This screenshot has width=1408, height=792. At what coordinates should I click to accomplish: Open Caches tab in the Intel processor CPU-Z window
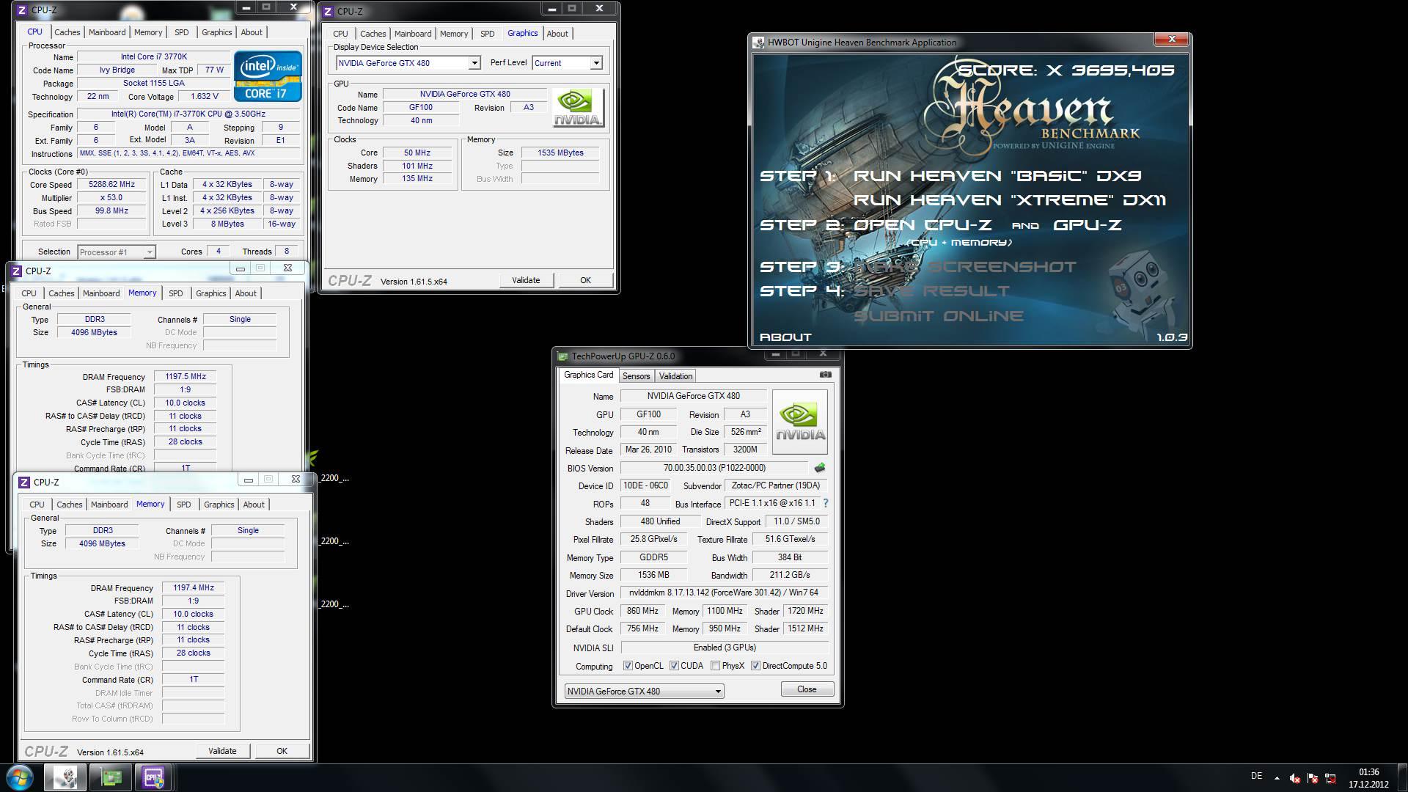point(67,32)
